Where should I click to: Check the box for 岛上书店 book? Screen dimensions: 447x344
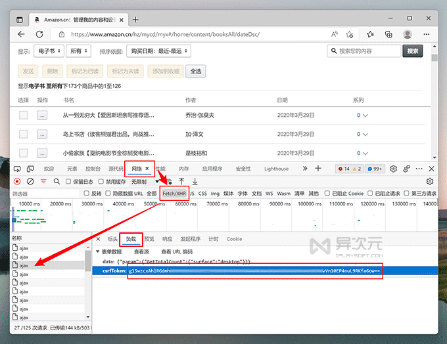pyautogui.click(x=24, y=134)
